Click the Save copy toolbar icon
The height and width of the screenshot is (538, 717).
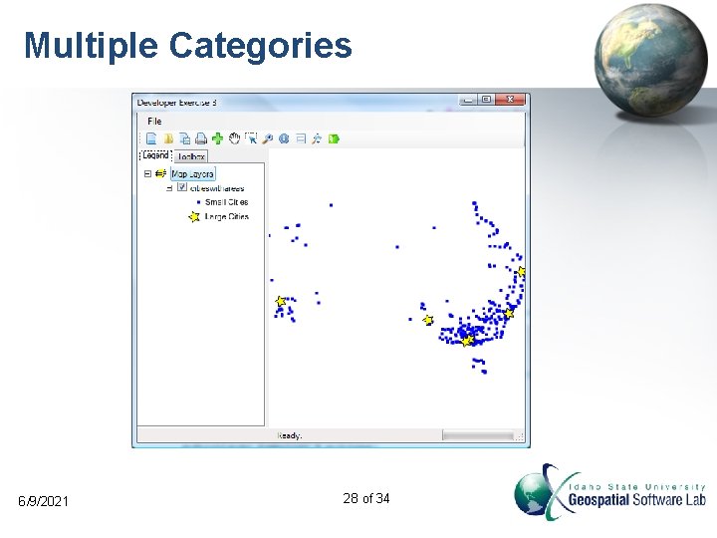(x=185, y=138)
